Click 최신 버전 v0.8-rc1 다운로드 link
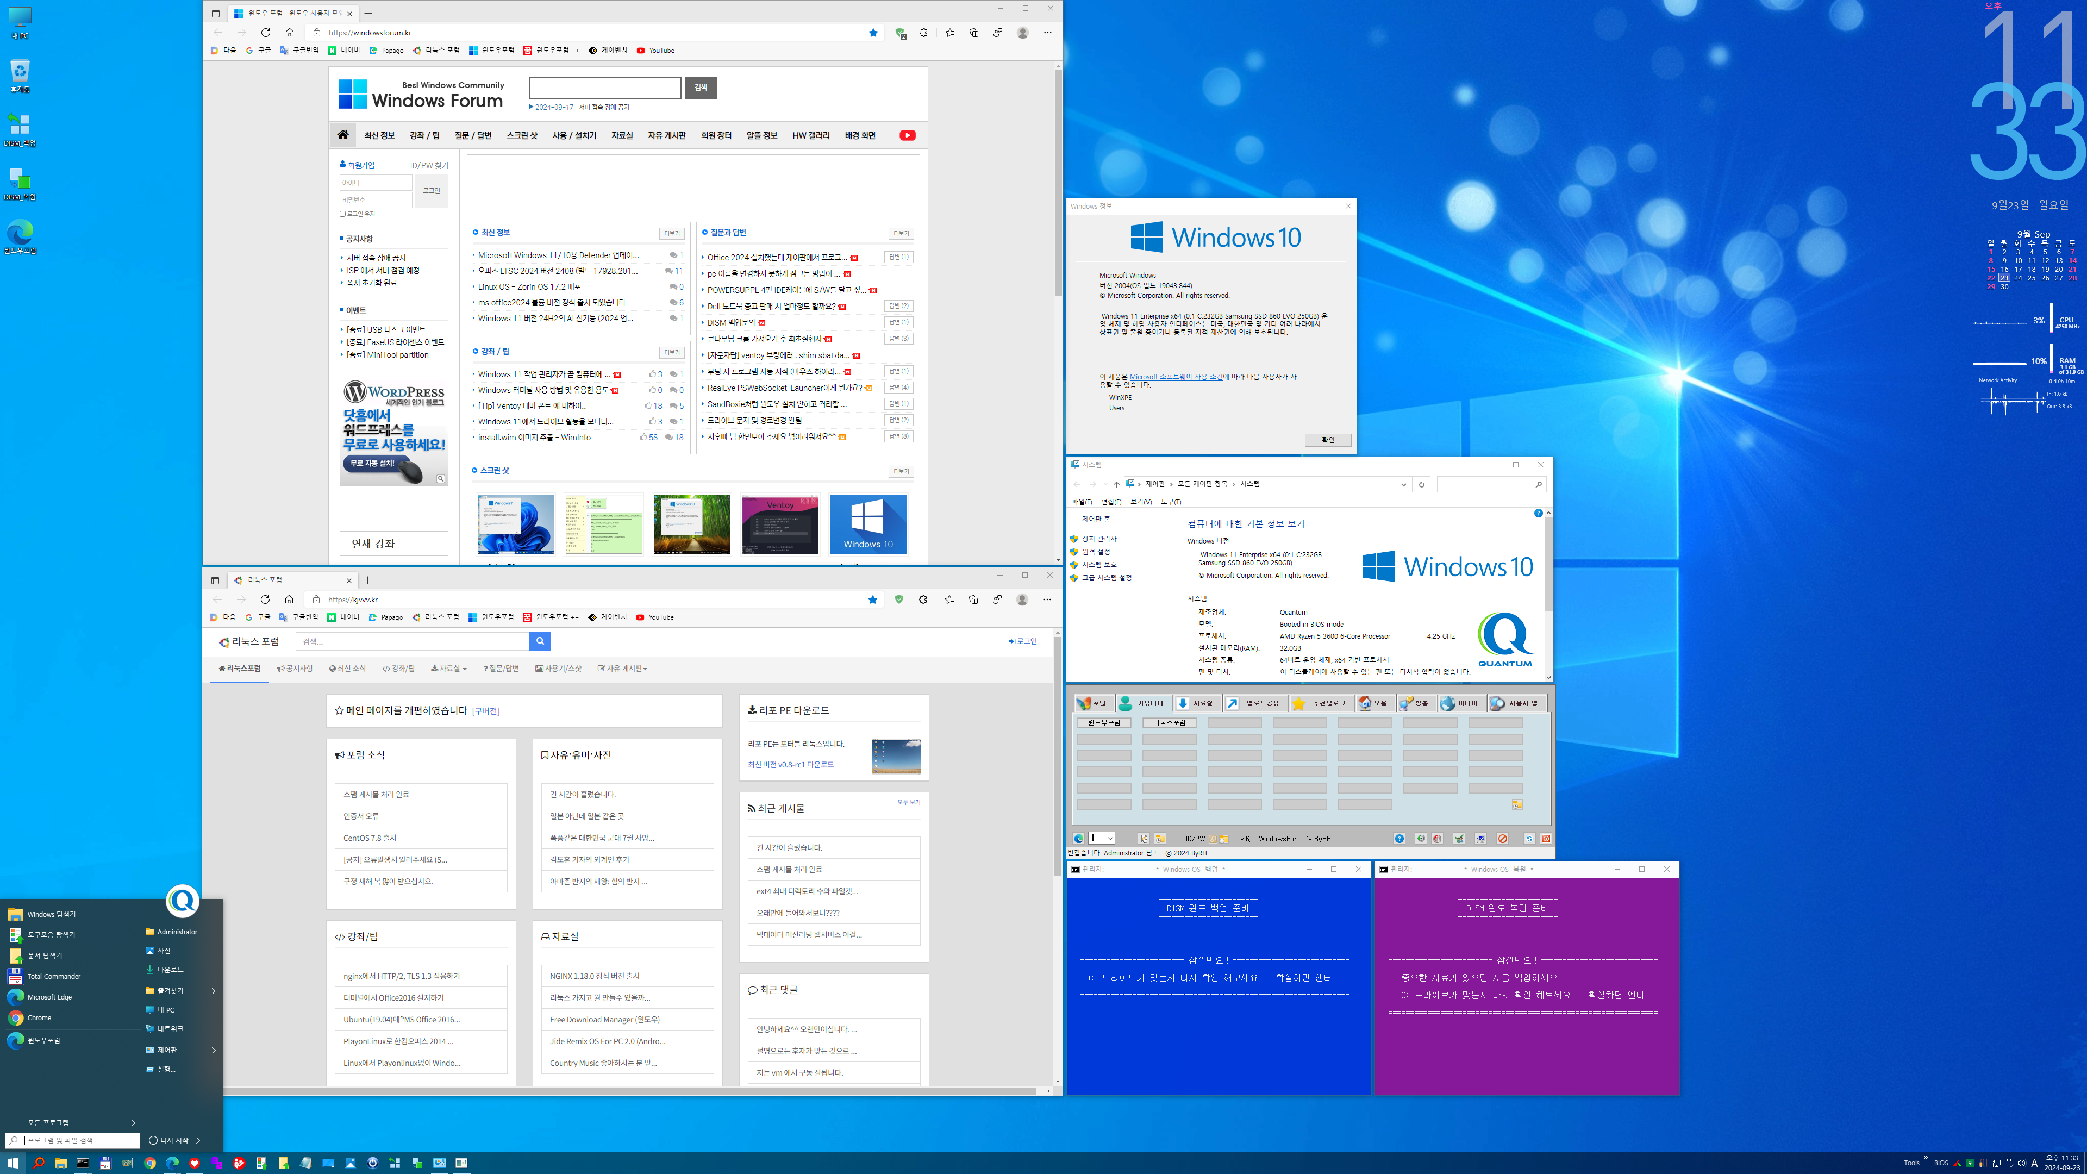 (x=790, y=764)
